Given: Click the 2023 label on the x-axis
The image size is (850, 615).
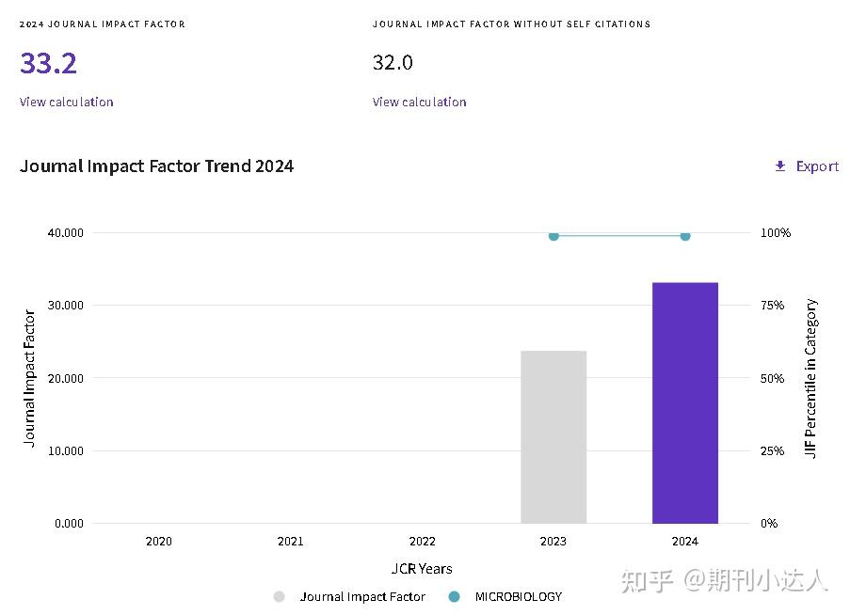Looking at the screenshot, I should [x=553, y=541].
